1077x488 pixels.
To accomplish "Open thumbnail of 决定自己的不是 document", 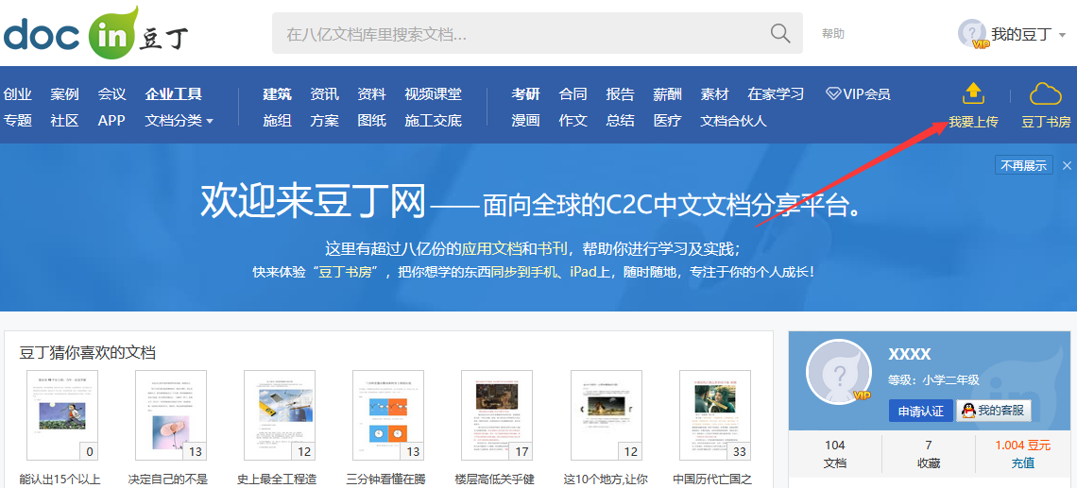I will [x=171, y=414].
